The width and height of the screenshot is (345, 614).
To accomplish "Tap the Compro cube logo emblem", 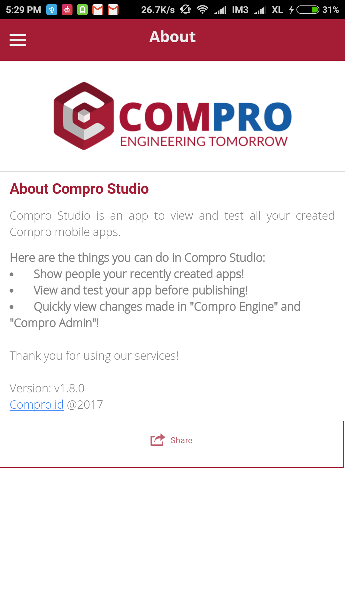I will tap(84, 116).
